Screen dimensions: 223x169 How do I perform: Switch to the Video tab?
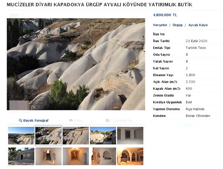pos(78,120)
